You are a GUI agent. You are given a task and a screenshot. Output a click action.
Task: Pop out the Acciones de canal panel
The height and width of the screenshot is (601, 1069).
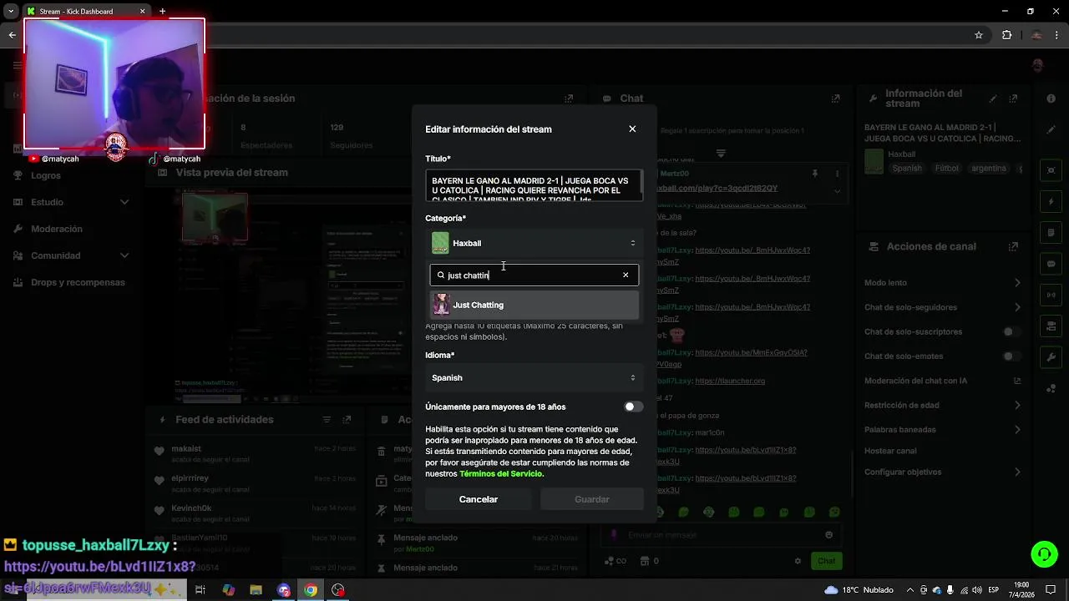pos(1013,246)
